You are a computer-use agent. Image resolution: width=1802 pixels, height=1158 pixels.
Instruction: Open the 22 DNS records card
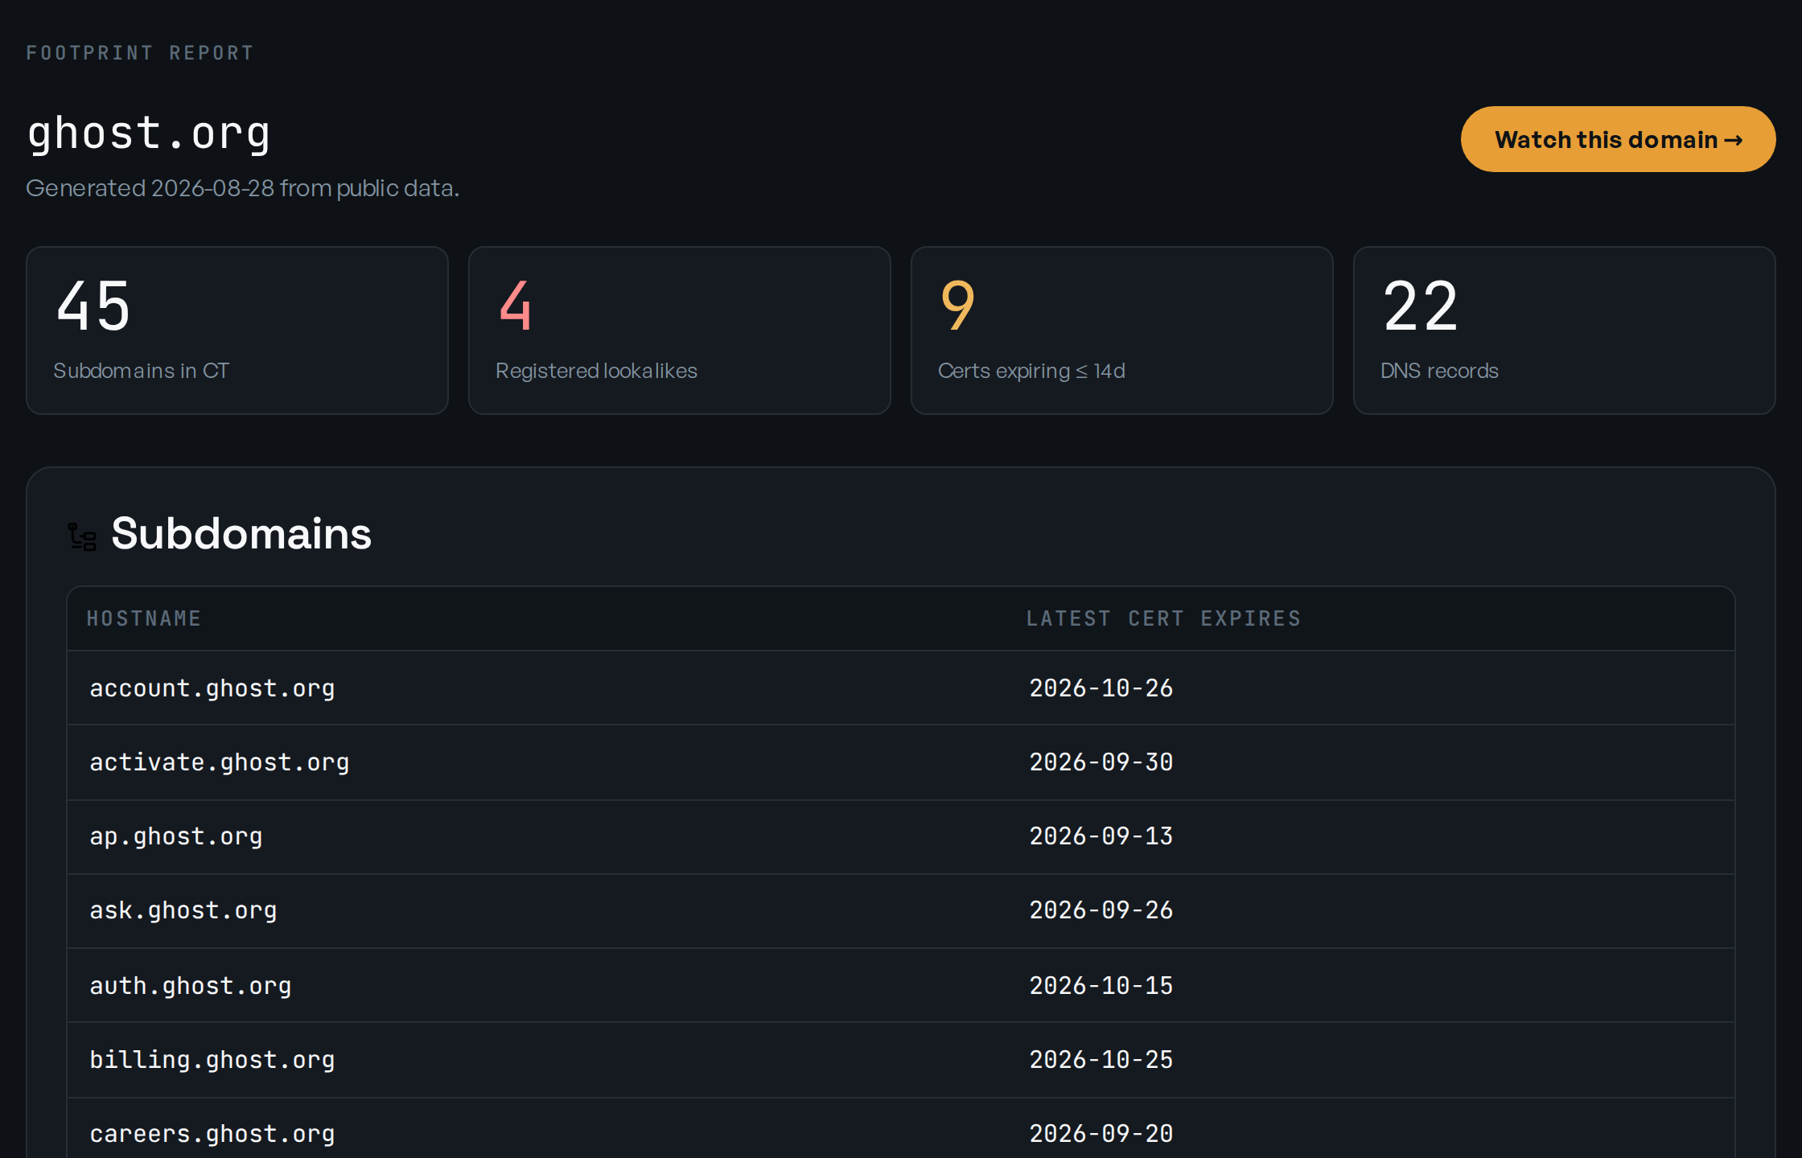pos(1565,331)
